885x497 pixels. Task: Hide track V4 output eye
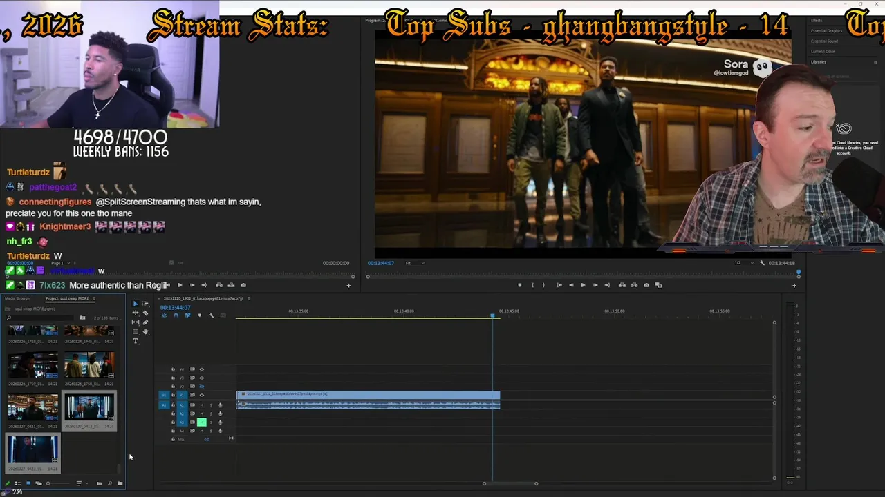202,369
